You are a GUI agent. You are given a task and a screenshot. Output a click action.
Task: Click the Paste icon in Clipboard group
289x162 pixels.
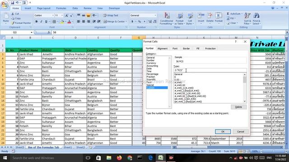point(6,16)
